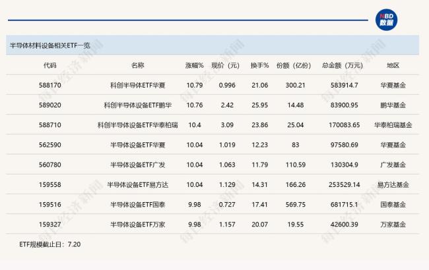Click the 名称 column header
The width and height of the screenshot is (429, 270).
click(x=138, y=65)
